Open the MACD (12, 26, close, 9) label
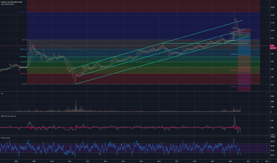 point(8,116)
